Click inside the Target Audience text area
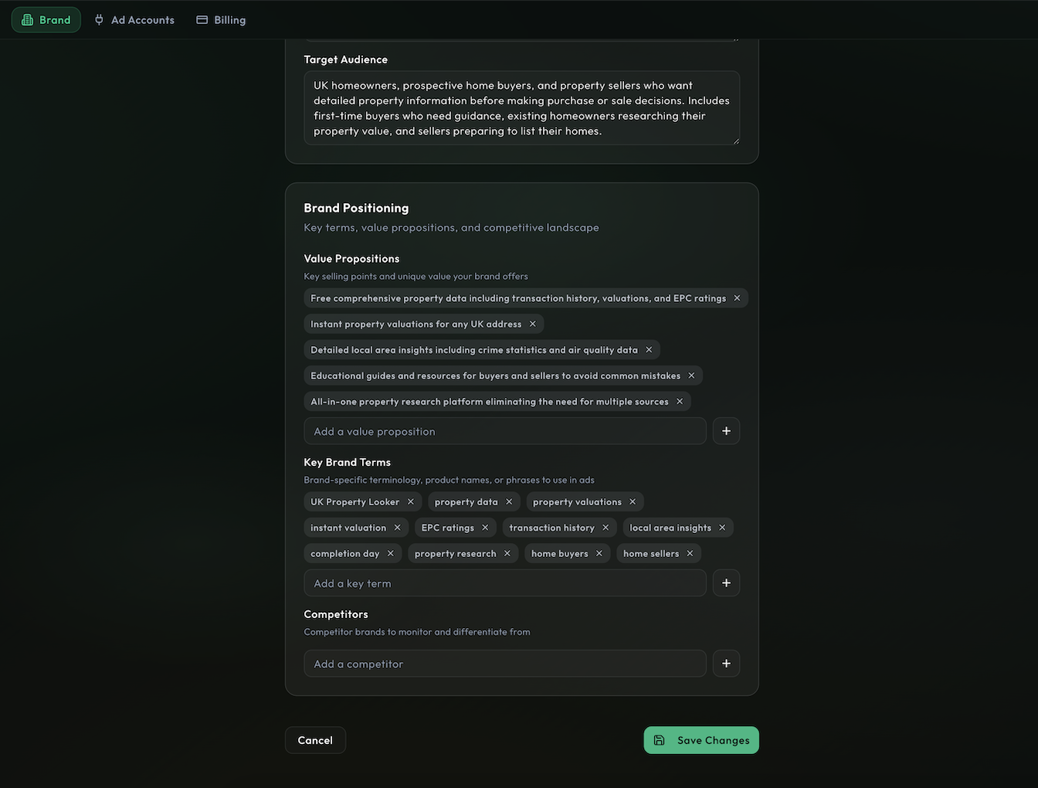1038x788 pixels. [x=521, y=108]
